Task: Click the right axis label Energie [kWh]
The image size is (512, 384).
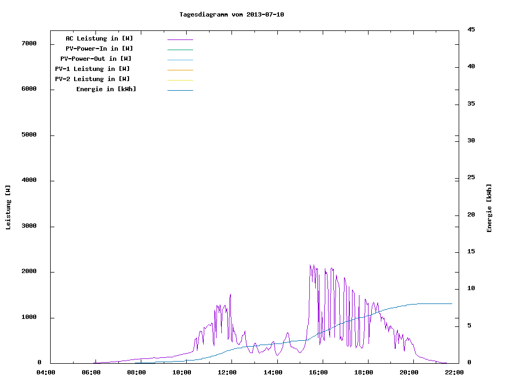Action: (x=489, y=208)
